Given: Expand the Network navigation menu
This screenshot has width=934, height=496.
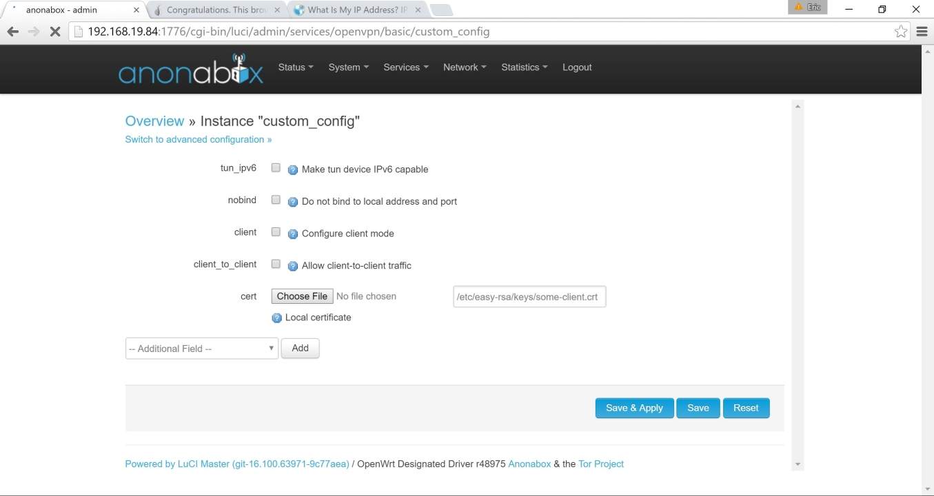Looking at the screenshot, I should (464, 68).
